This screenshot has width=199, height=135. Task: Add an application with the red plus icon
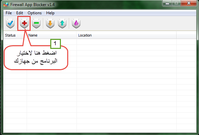[24, 24]
